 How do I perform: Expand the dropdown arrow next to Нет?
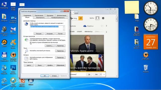pos(101,74)
